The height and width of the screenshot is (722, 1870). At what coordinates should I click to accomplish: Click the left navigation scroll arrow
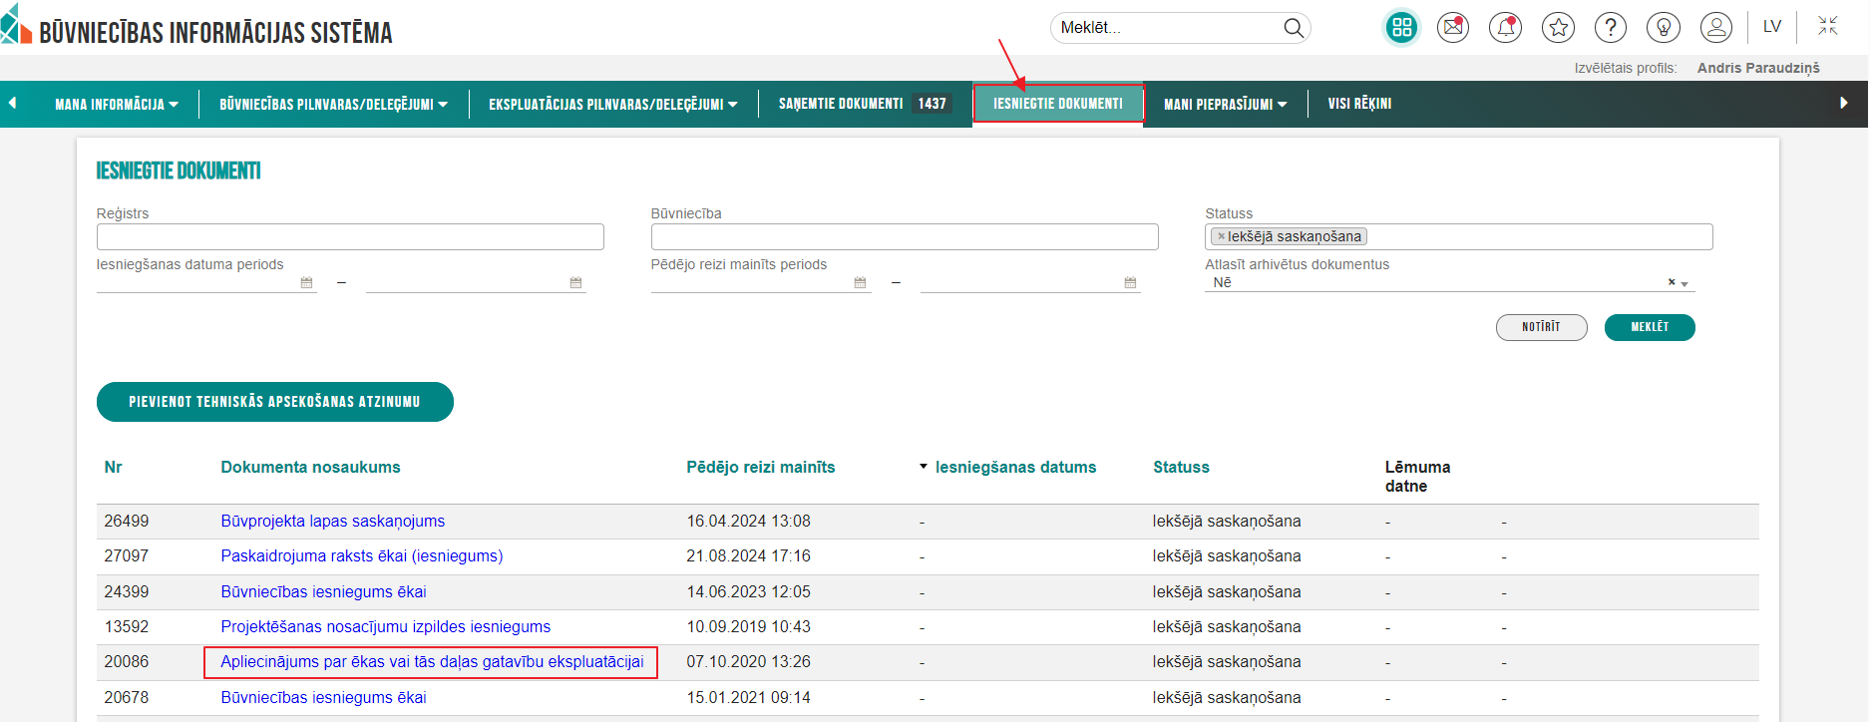click(x=12, y=103)
